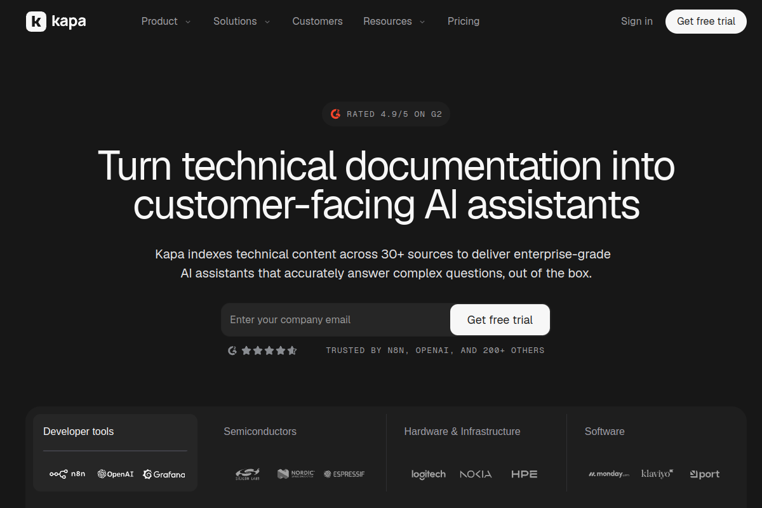
Task: Click header Get free trial button
Action: 706,22
